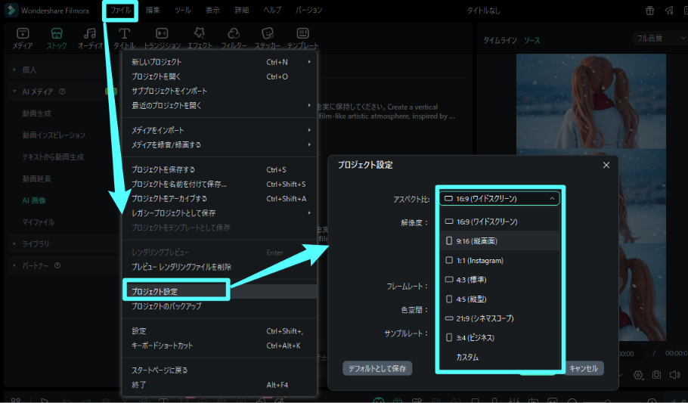Open the メディア (Media) tab icon
688x403 pixels.
click(x=23, y=35)
